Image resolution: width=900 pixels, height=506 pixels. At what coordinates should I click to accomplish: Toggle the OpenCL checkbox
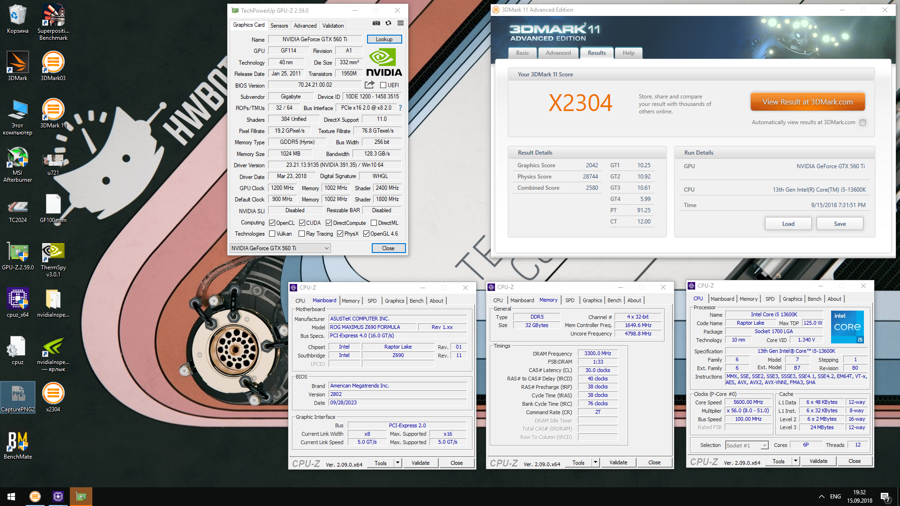point(272,223)
